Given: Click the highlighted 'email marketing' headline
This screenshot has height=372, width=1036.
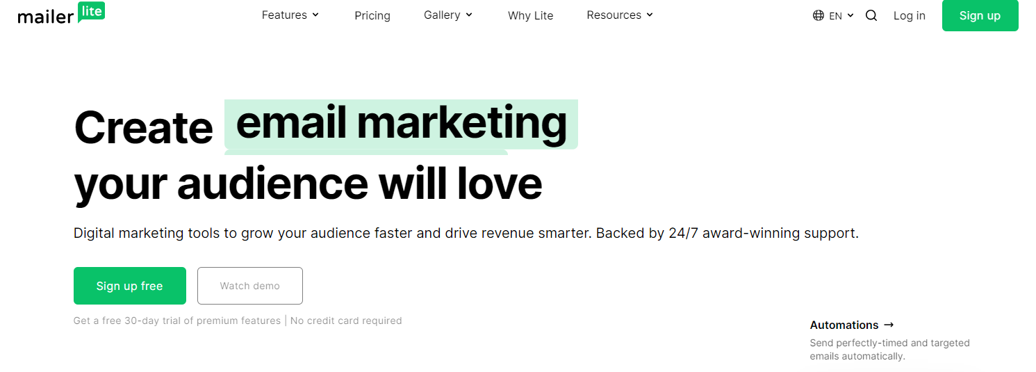Looking at the screenshot, I should tap(402, 124).
